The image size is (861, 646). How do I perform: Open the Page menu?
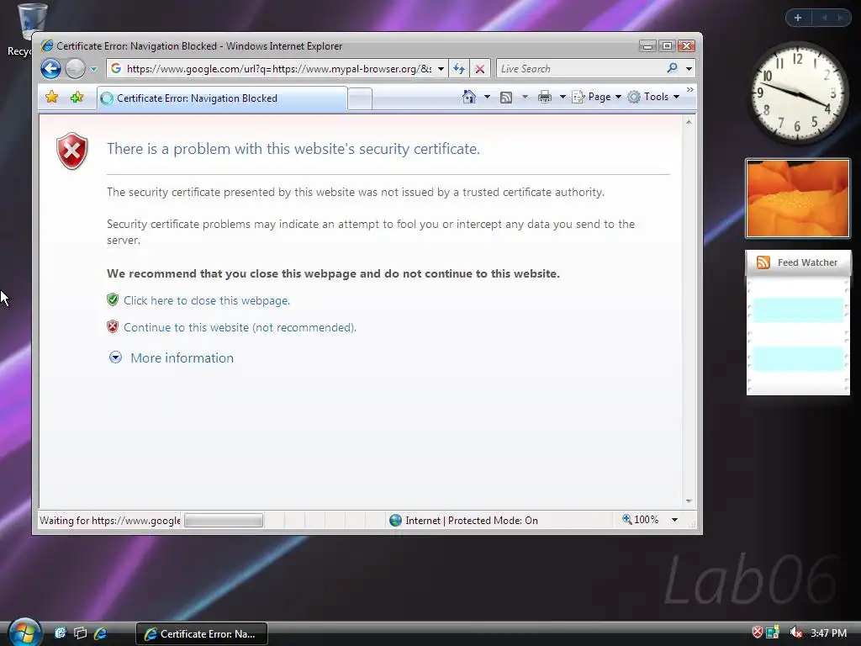point(596,98)
